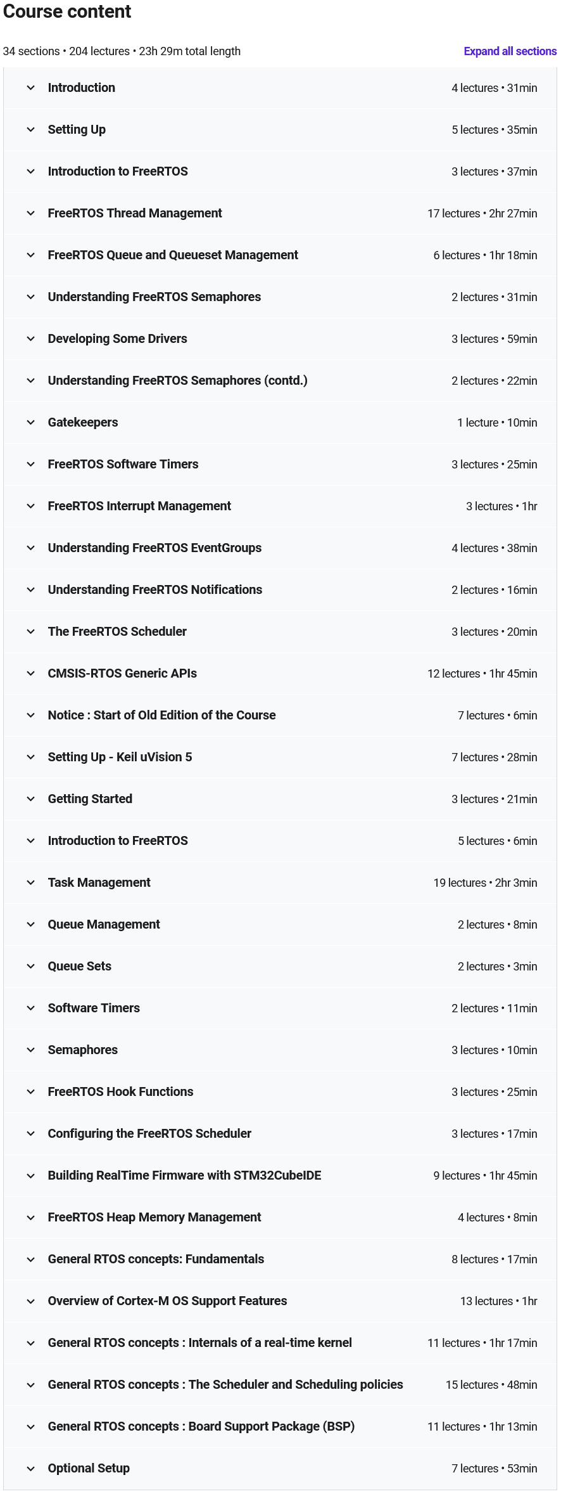
Task: Click chevron next to Optional Setup
Action: point(30,1469)
